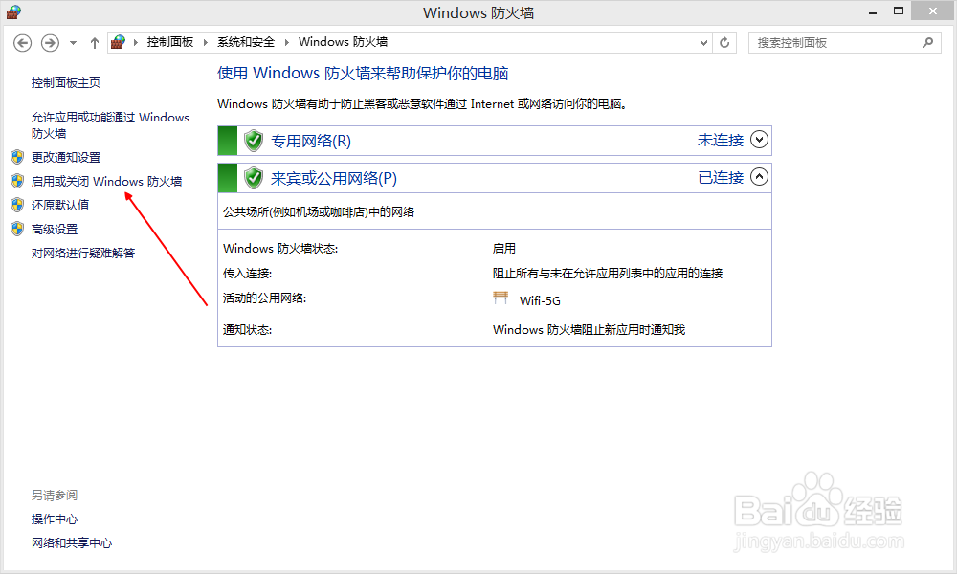This screenshot has height=574, width=957.
Task: Click the up-one-level arrow icon
Action: click(94, 42)
